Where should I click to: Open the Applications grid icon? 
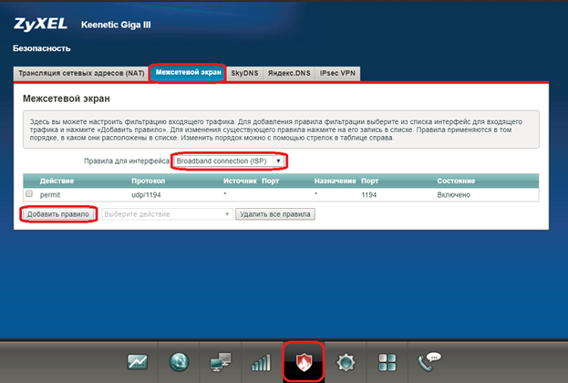click(387, 361)
